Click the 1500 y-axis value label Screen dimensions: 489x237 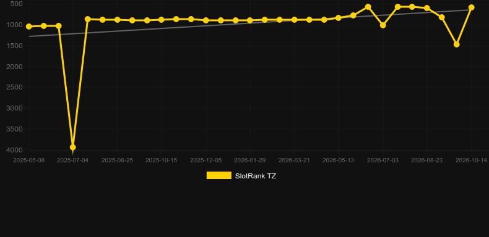click(x=15, y=46)
